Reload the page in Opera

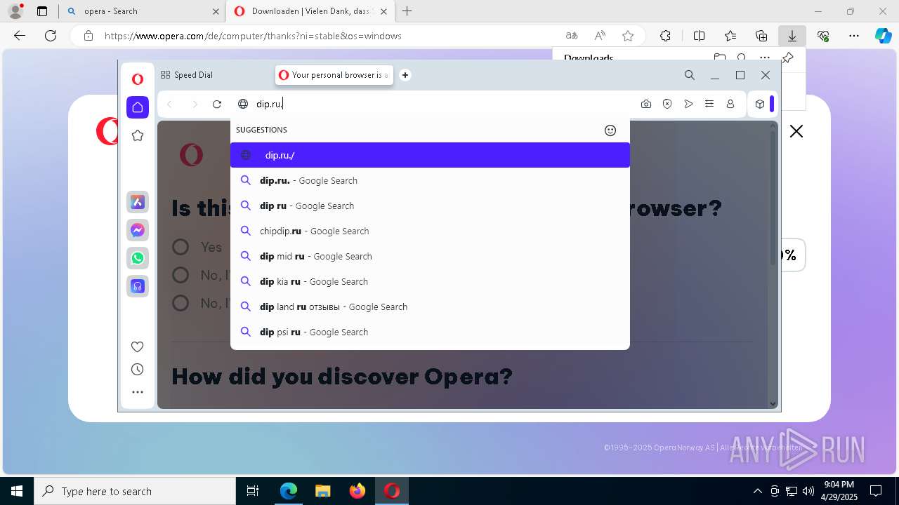pos(217,104)
